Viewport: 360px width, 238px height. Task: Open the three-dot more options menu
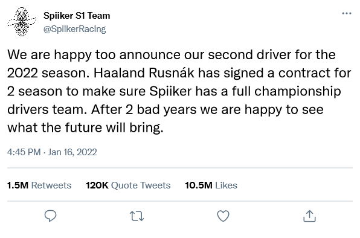347,13
